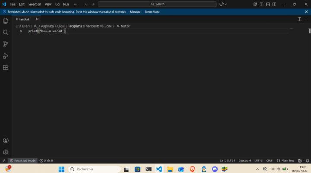Open the Selection menu
The height and width of the screenshot is (173, 311).
pyautogui.click(x=35, y=4)
